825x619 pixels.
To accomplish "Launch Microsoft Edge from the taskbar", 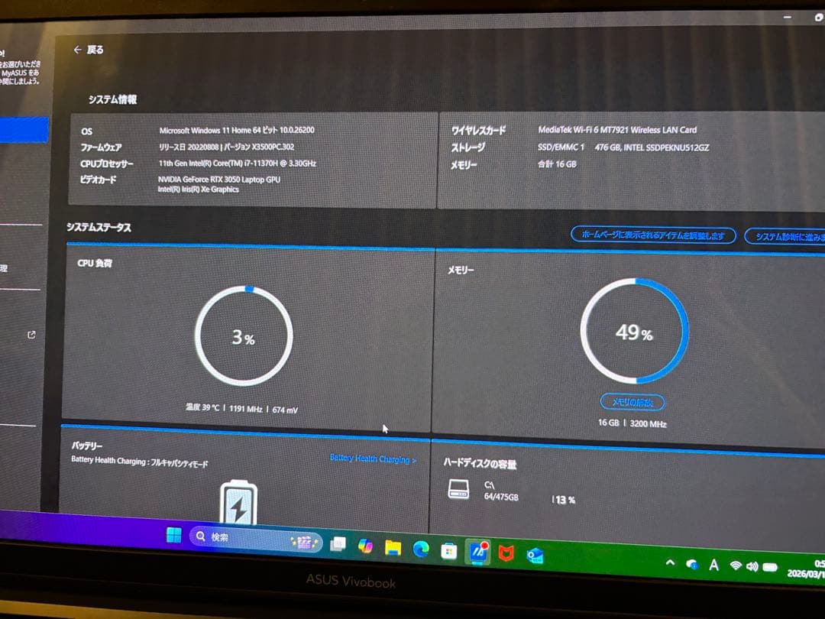I will coord(421,546).
